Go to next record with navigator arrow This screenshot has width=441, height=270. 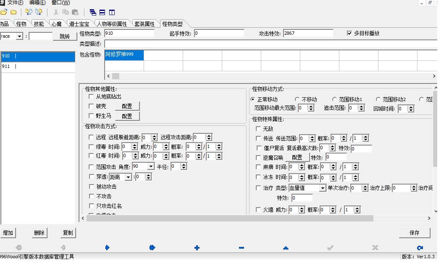point(108,248)
